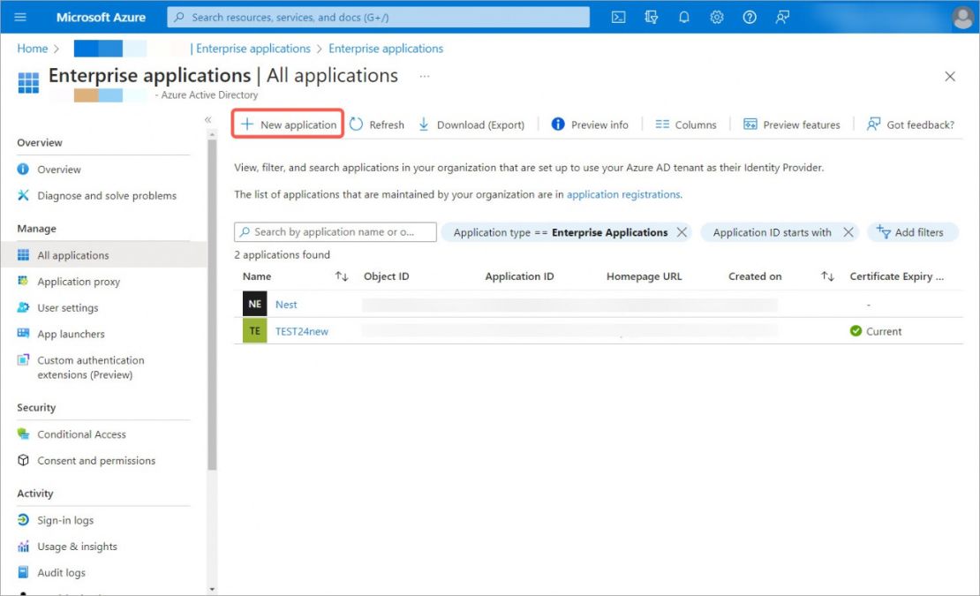Collapse the left navigation pane
The image size is (980, 596).
pos(208,119)
